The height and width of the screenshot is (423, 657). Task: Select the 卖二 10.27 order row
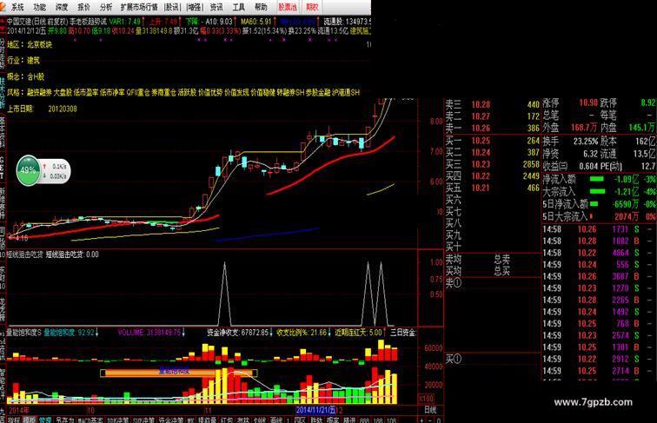click(493, 116)
